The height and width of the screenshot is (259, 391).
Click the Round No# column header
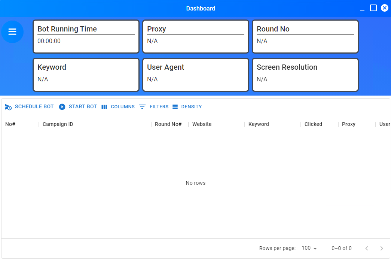tap(168, 124)
